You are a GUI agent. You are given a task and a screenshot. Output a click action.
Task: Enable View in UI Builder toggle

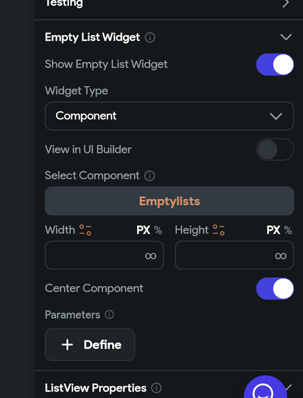(x=275, y=149)
